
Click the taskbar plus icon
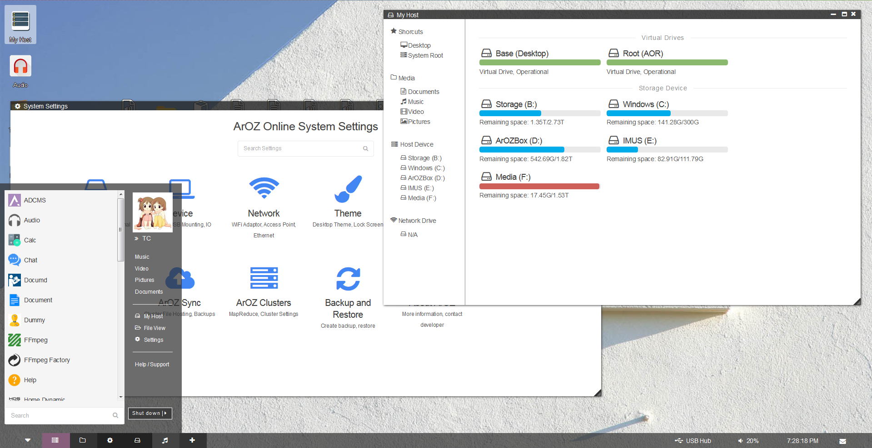tap(192, 440)
